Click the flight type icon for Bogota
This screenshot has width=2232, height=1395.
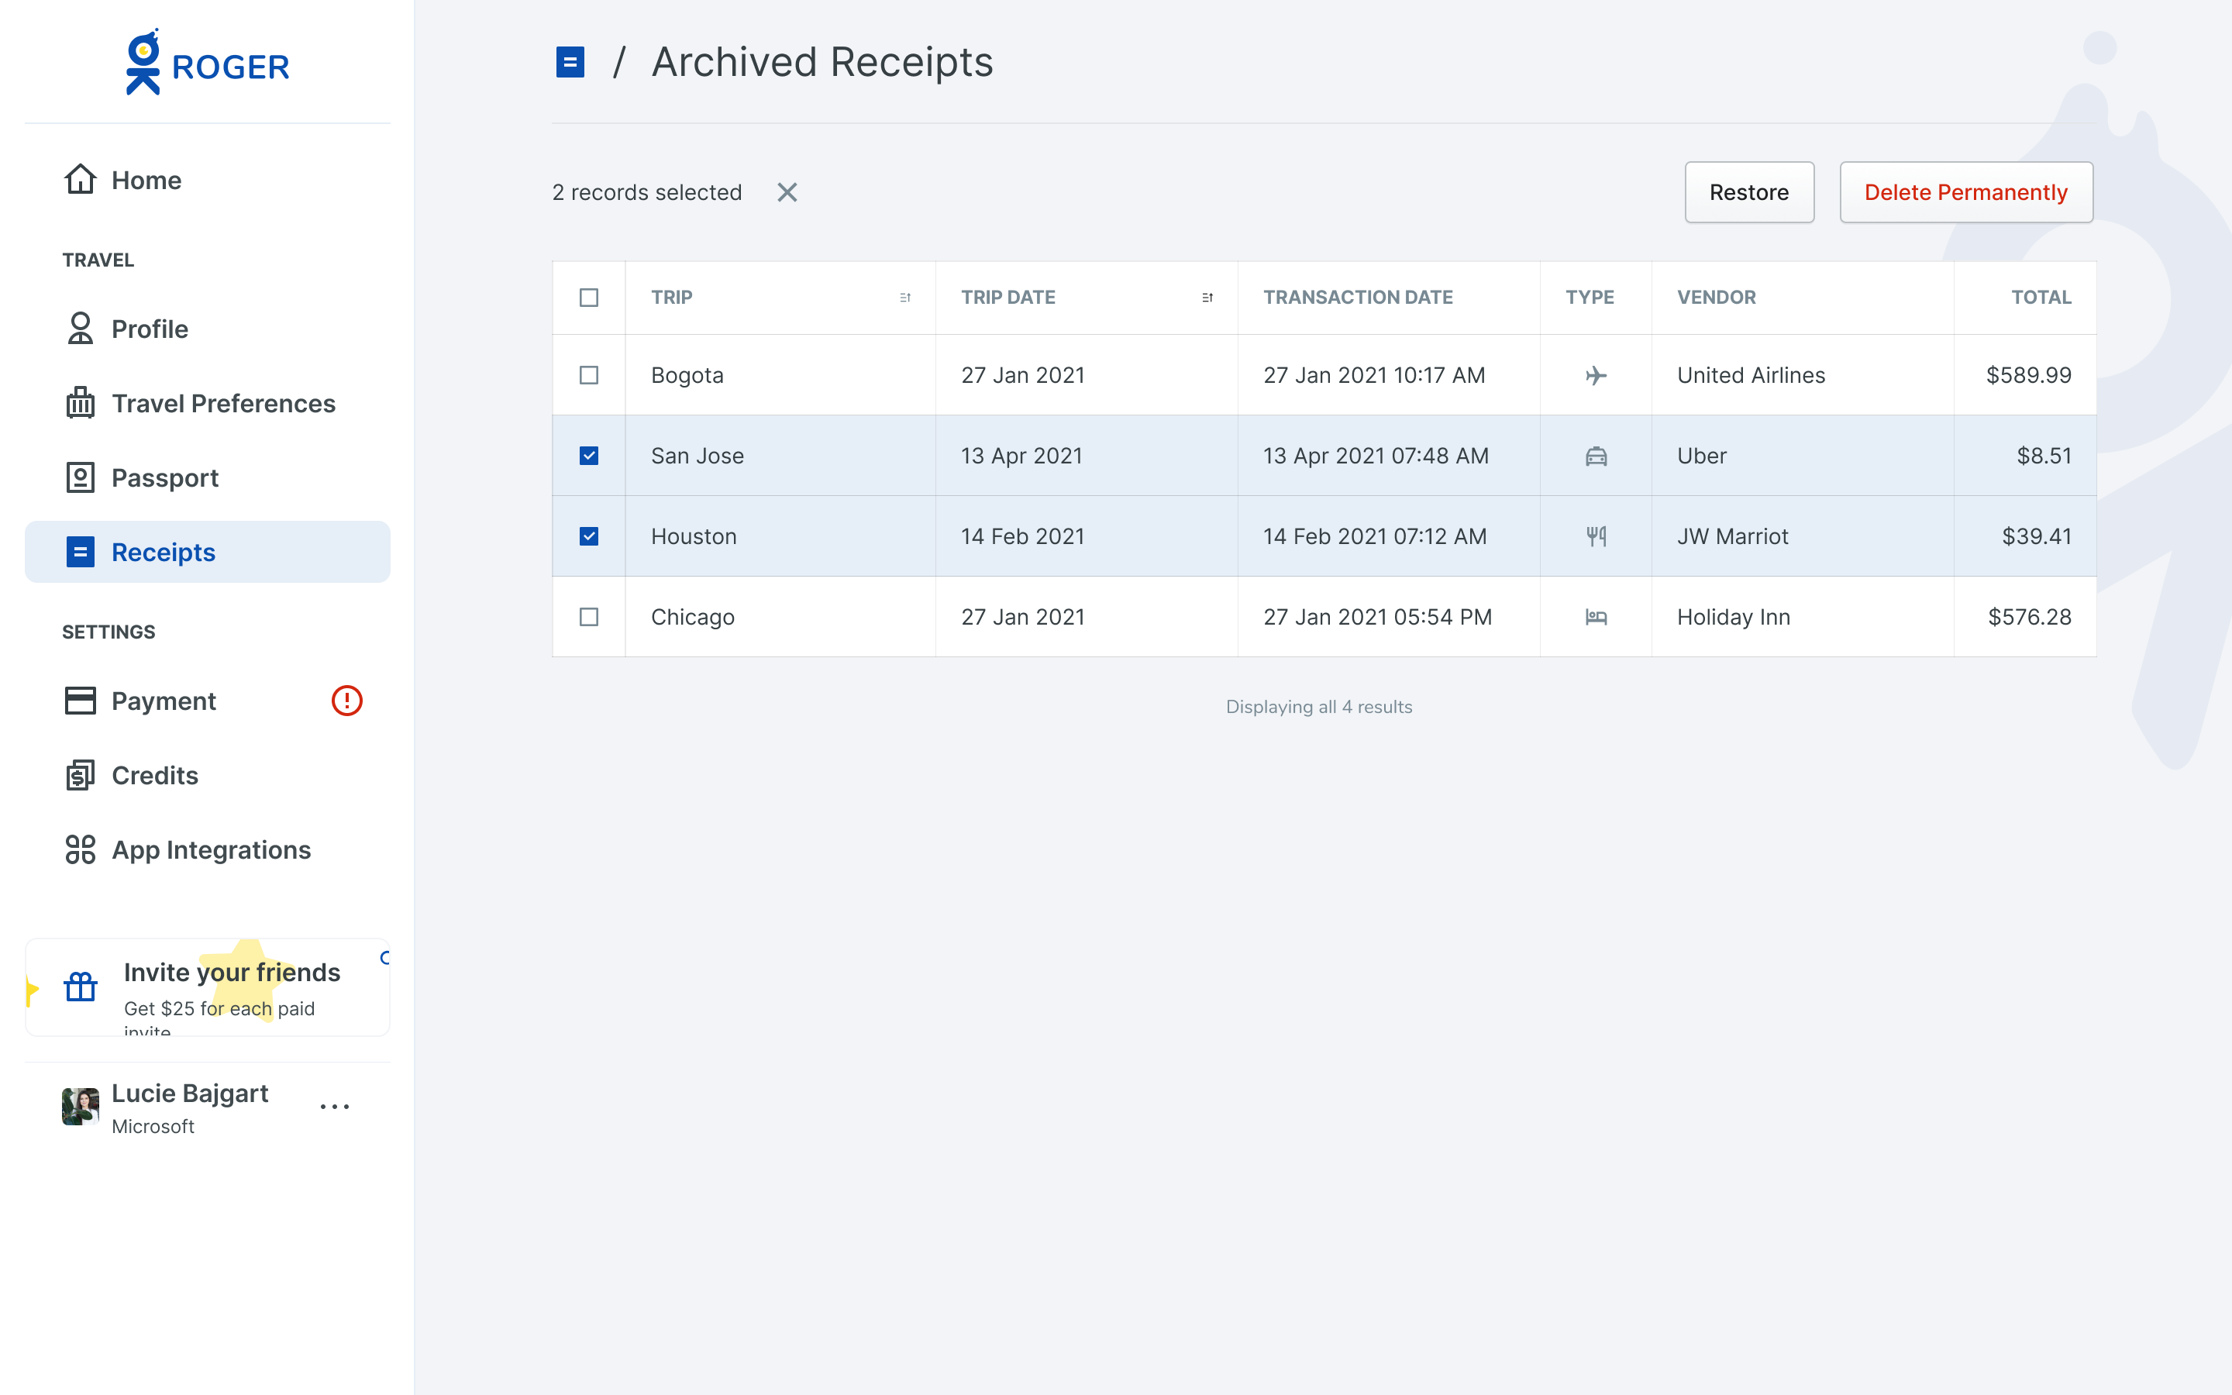(x=1596, y=376)
